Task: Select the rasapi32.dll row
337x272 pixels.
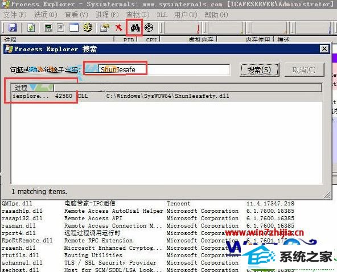Action: (x=148, y=218)
